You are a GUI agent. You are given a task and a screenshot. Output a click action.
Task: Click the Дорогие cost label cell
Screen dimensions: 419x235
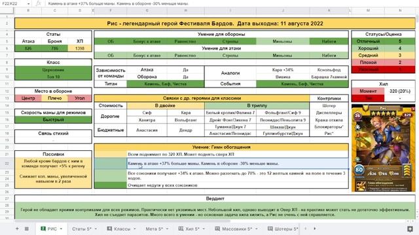[x=111, y=116]
